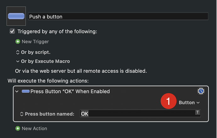Click the small button icon in action title
Image resolution: width=217 pixels, height=138 pixels.
(x=25, y=91)
